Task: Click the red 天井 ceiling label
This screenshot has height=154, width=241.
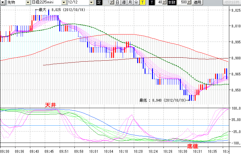Action: tap(50, 105)
